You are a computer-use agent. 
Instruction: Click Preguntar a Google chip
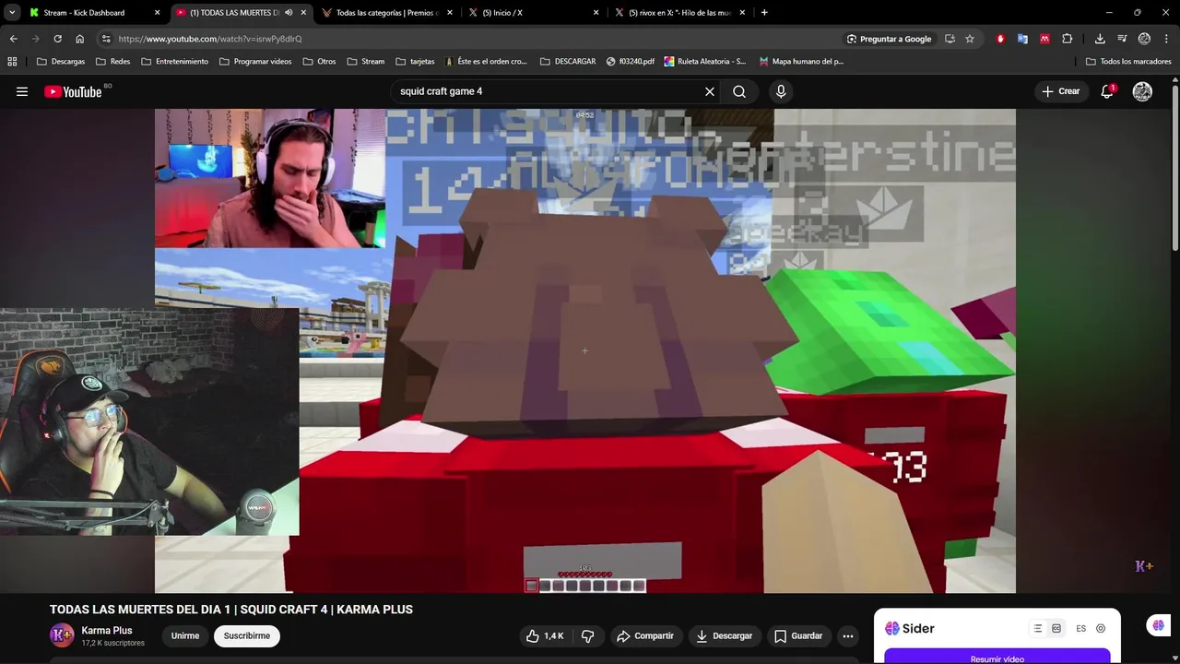pos(889,39)
